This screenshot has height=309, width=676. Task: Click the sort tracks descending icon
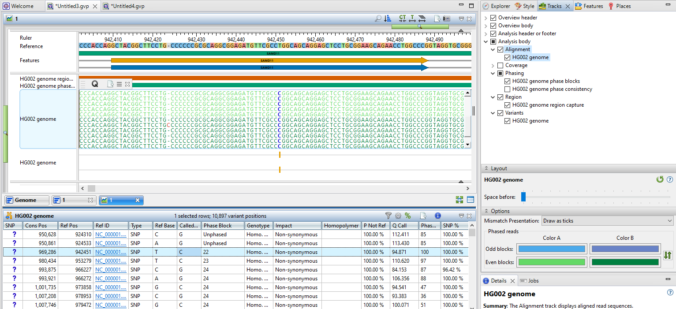point(388,19)
